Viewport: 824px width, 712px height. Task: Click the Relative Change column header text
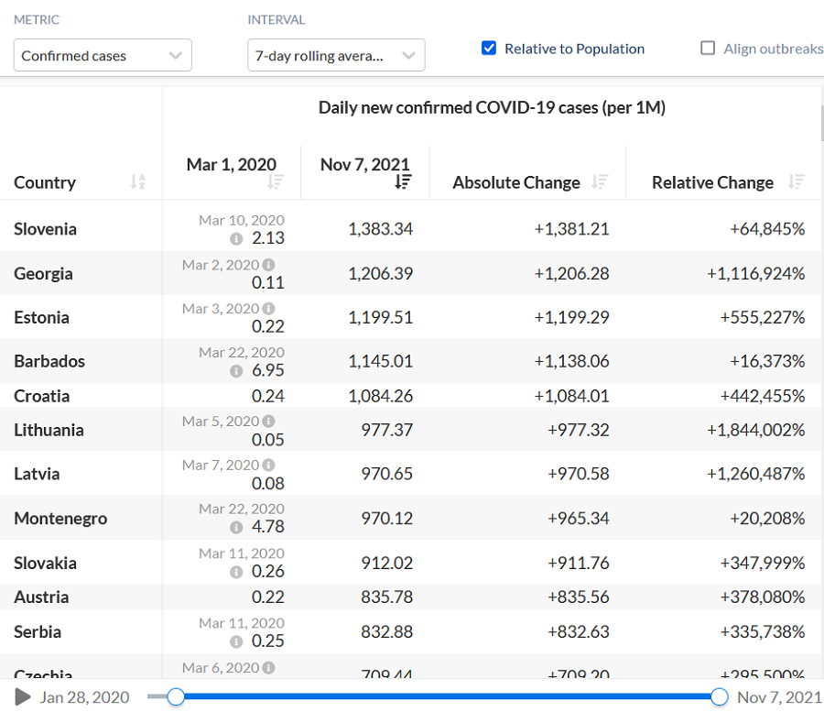click(712, 182)
